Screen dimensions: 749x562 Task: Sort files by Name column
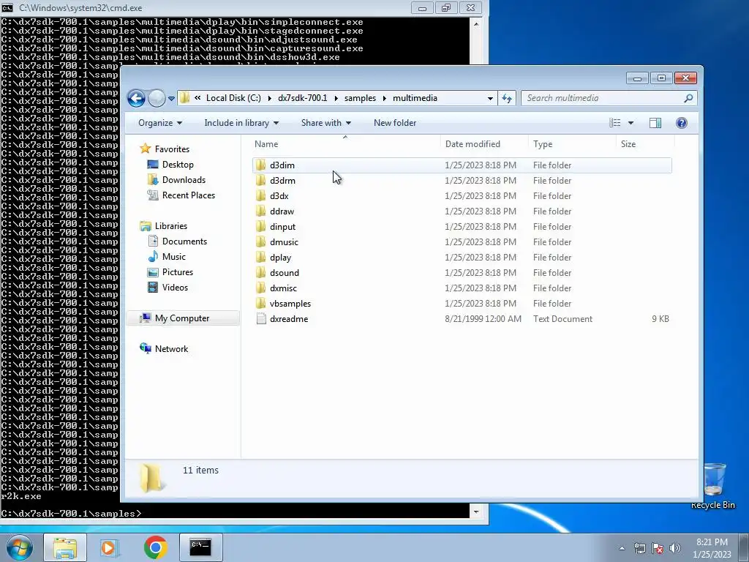266,144
